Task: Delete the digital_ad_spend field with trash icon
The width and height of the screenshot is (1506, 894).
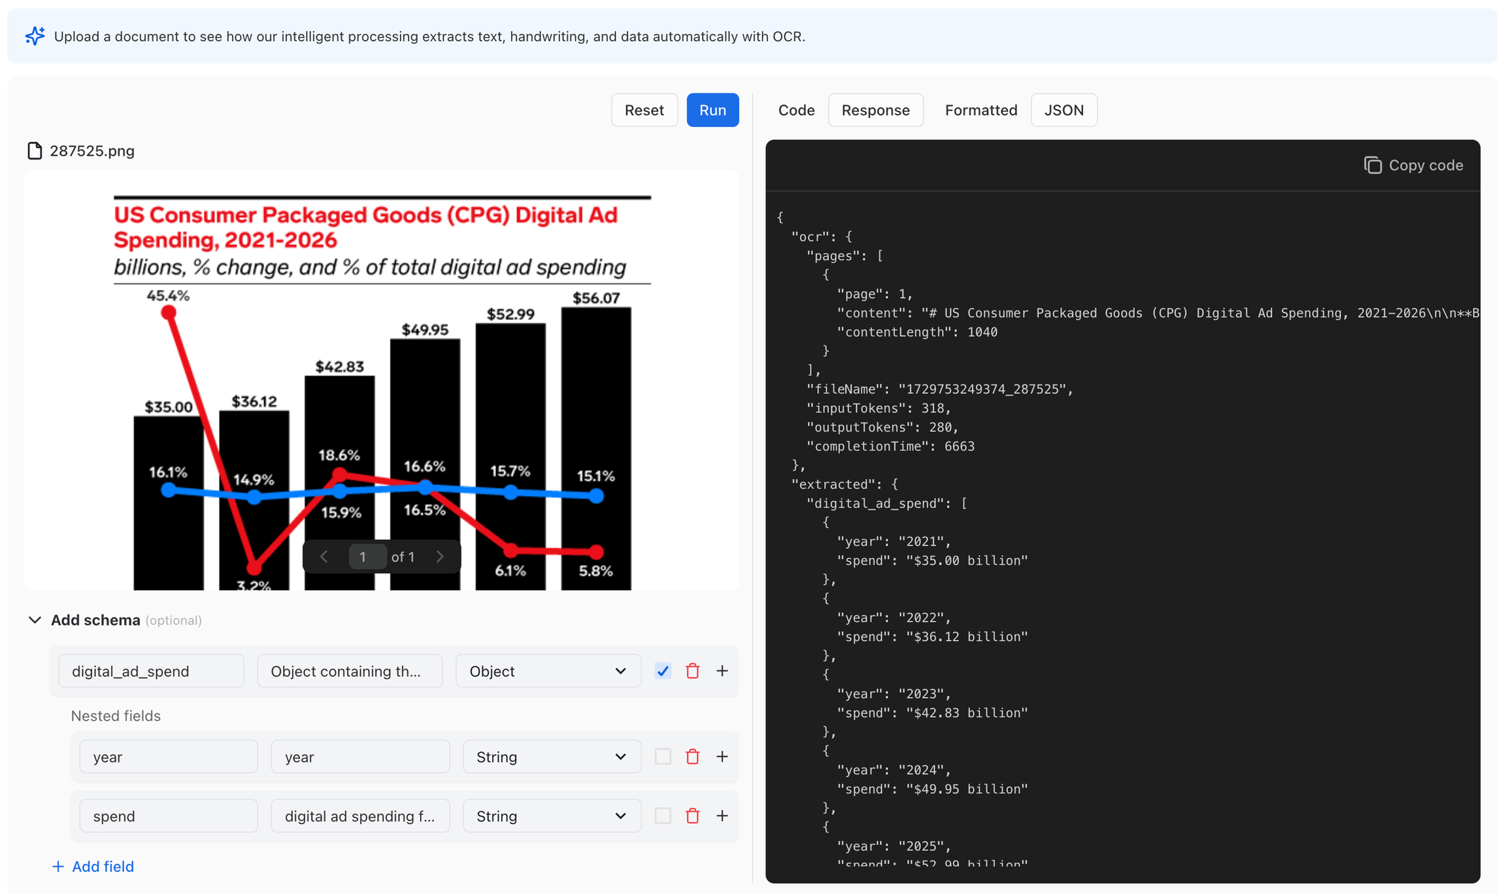Action: [x=692, y=670]
